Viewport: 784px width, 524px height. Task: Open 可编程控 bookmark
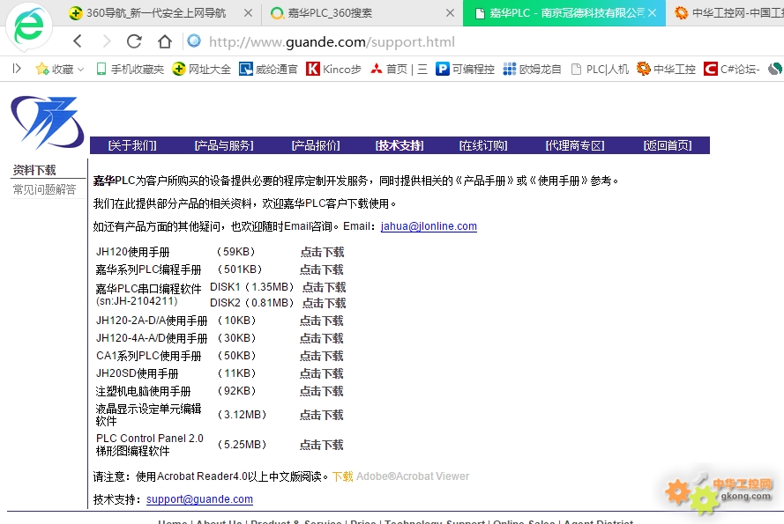(465, 69)
